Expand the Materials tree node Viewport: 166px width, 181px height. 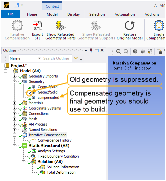pyautogui.click(x=15, y=103)
